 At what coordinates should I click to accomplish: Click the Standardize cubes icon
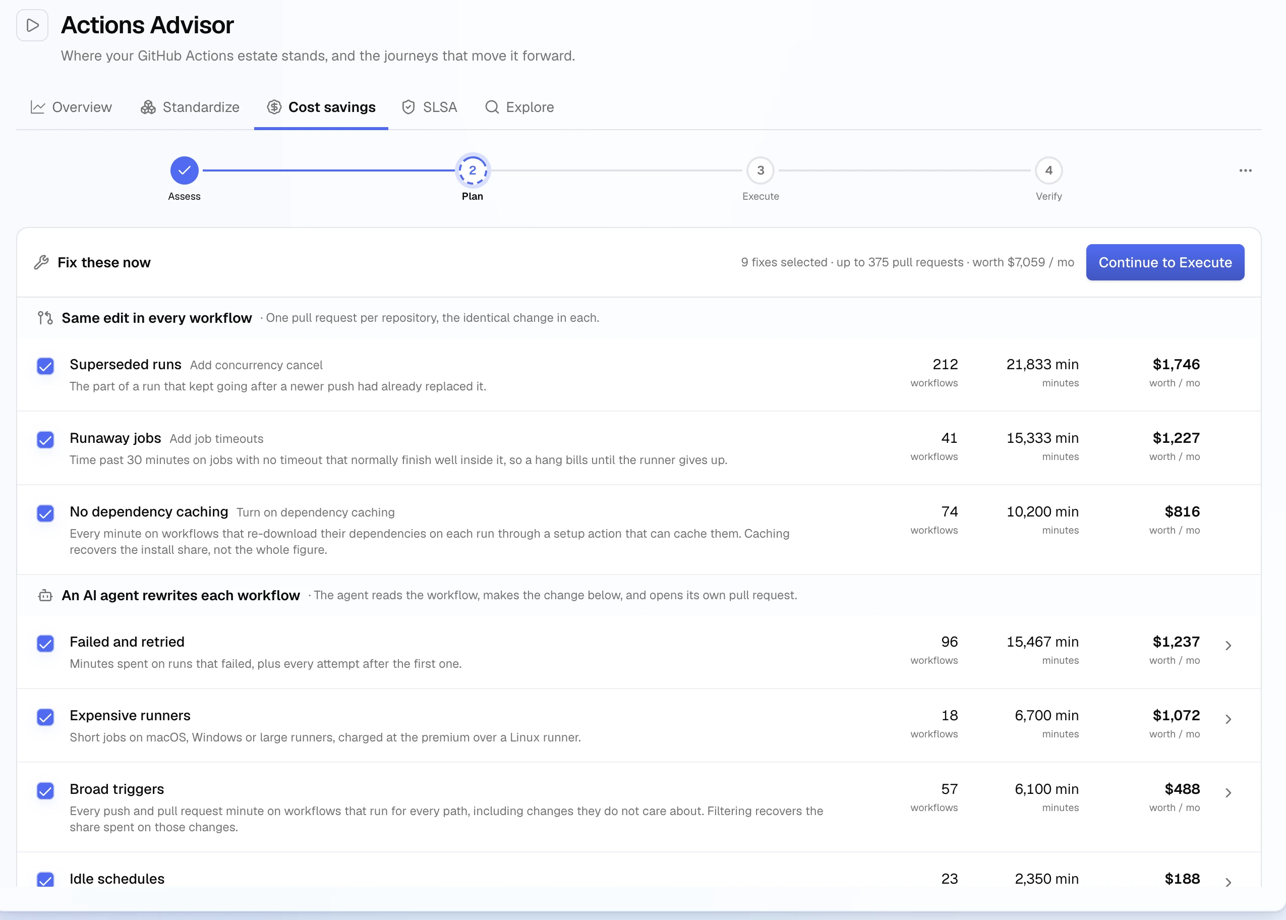click(148, 107)
